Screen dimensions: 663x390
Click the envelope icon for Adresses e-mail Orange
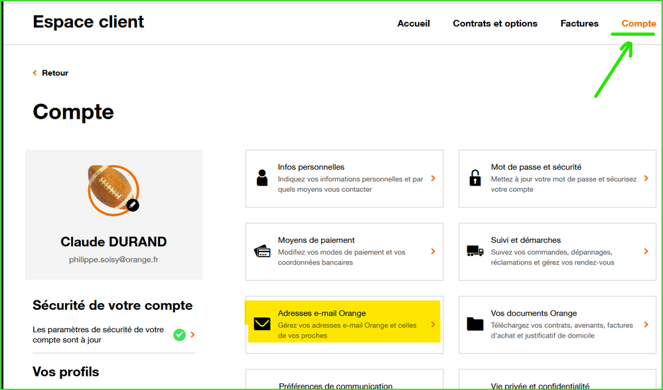(x=262, y=324)
